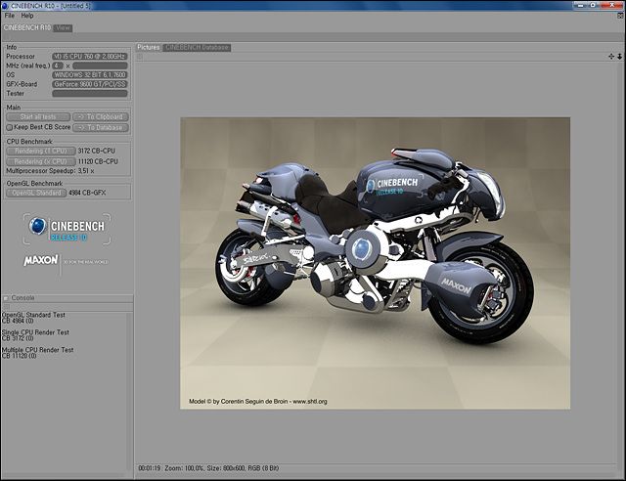Viewport: 626px width, 481px height.
Task: Click the '3172 CB-CPU' score value
Action: (x=96, y=151)
